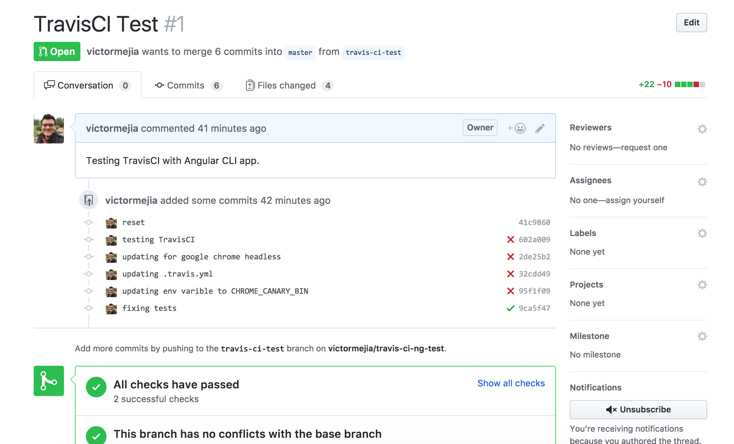This screenshot has height=444, width=734.
Task: Expand Show all checks
Action: click(x=511, y=383)
